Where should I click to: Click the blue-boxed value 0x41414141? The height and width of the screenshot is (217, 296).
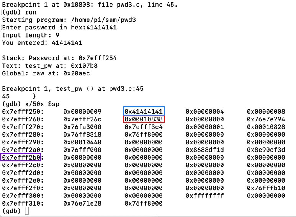[144, 111]
